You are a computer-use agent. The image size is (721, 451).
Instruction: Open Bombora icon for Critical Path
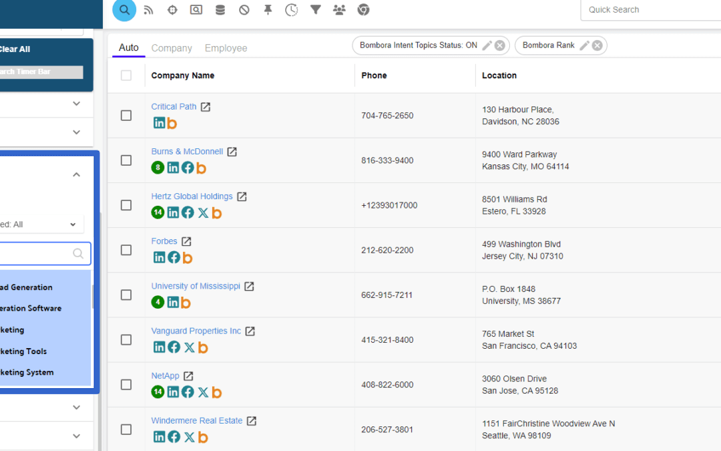[172, 123]
